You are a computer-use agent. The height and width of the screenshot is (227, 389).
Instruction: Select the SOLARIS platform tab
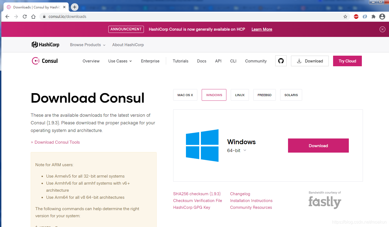click(x=291, y=95)
